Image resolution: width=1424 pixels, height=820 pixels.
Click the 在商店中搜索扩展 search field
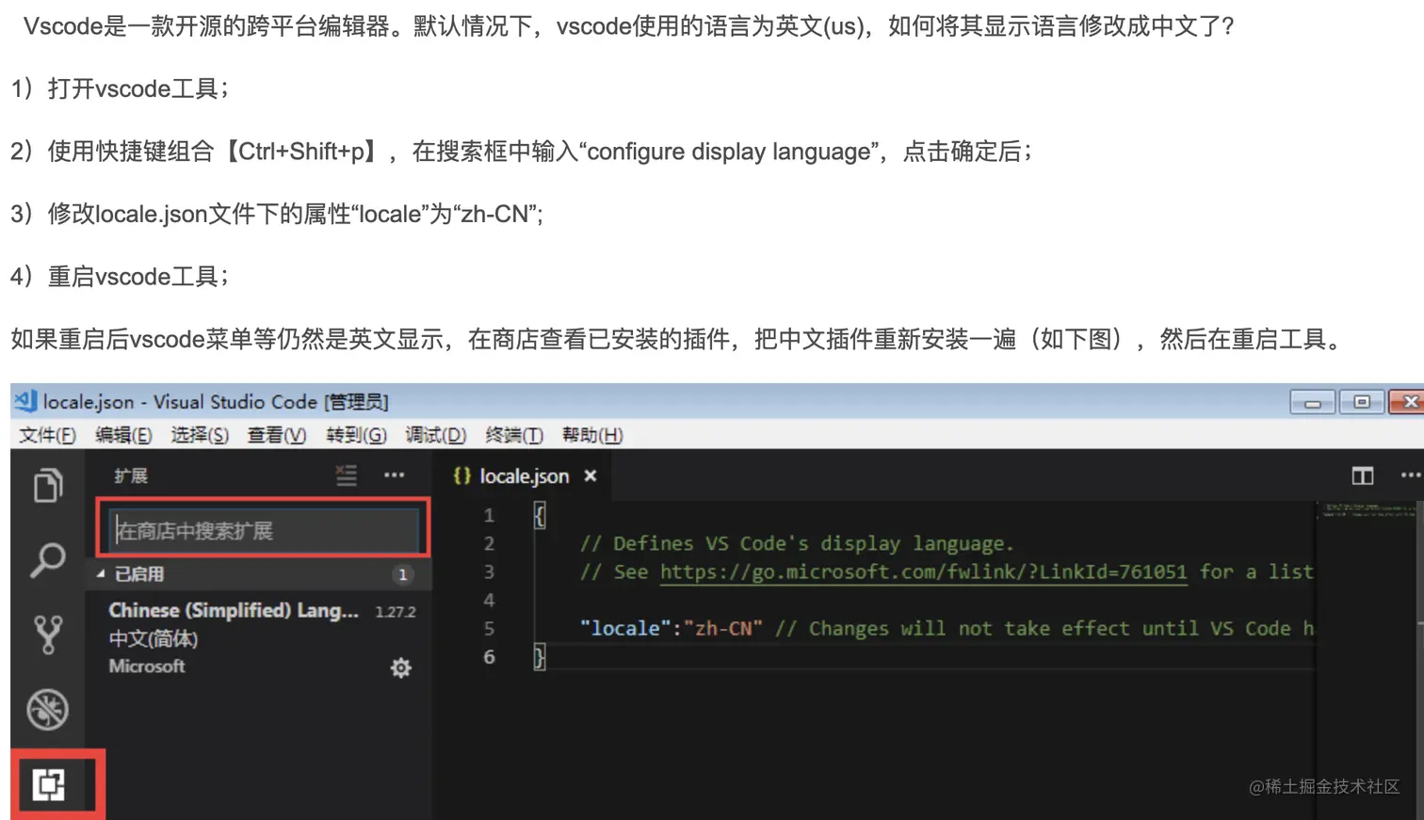(x=264, y=530)
